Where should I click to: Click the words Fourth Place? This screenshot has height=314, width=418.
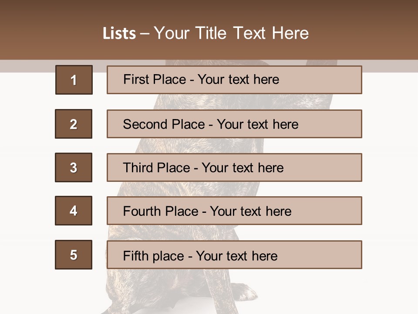[161, 211]
